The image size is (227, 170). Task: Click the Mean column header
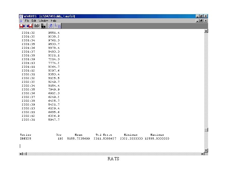[x=79, y=135]
